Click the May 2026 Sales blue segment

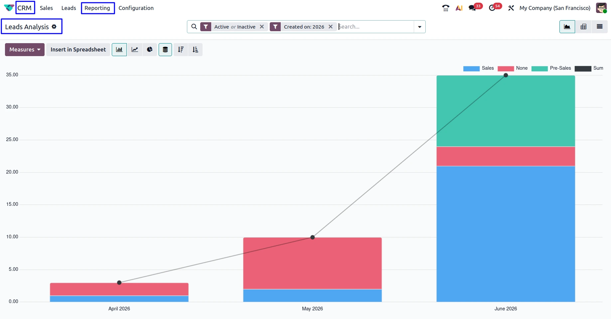312,295
